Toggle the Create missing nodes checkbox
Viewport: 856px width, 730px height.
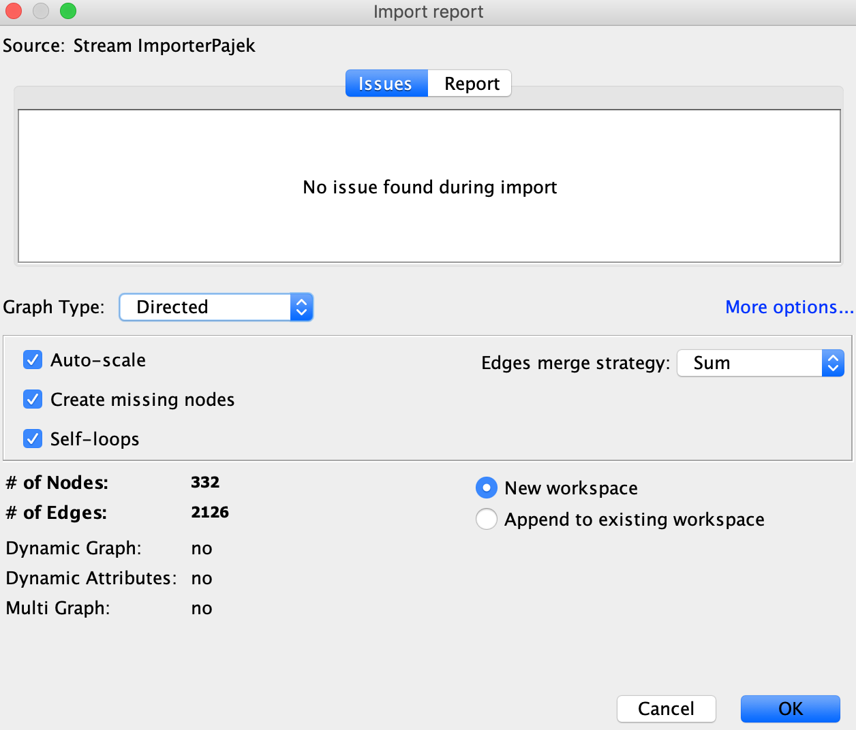(x=33, y=400)
